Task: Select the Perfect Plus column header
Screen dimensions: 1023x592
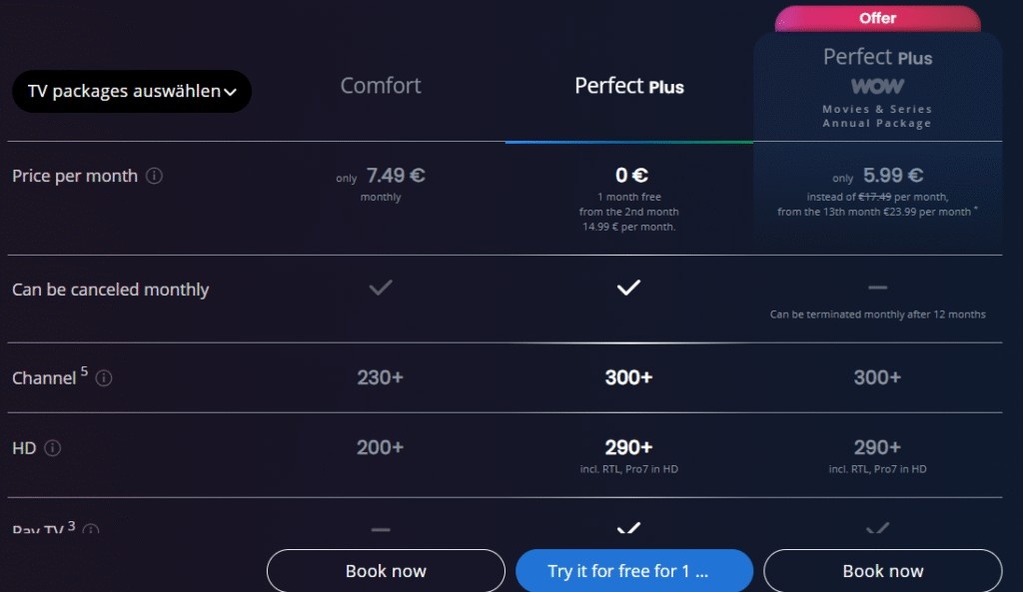Action: (x=628, y=87)
